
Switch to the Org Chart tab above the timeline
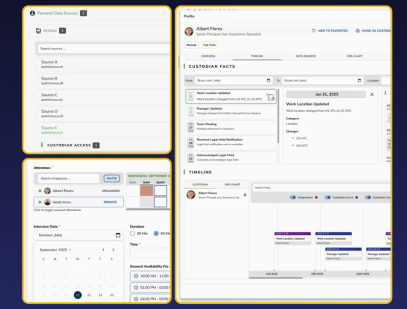point(232,184)
